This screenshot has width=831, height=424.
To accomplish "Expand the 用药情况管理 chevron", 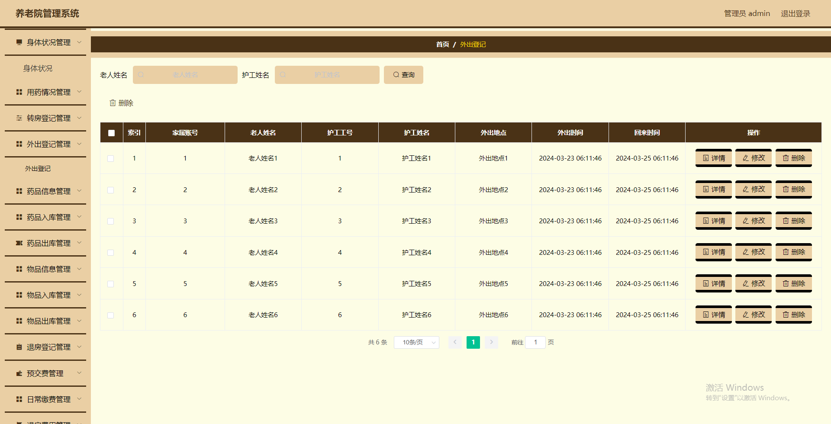I will tap(79, 91).
